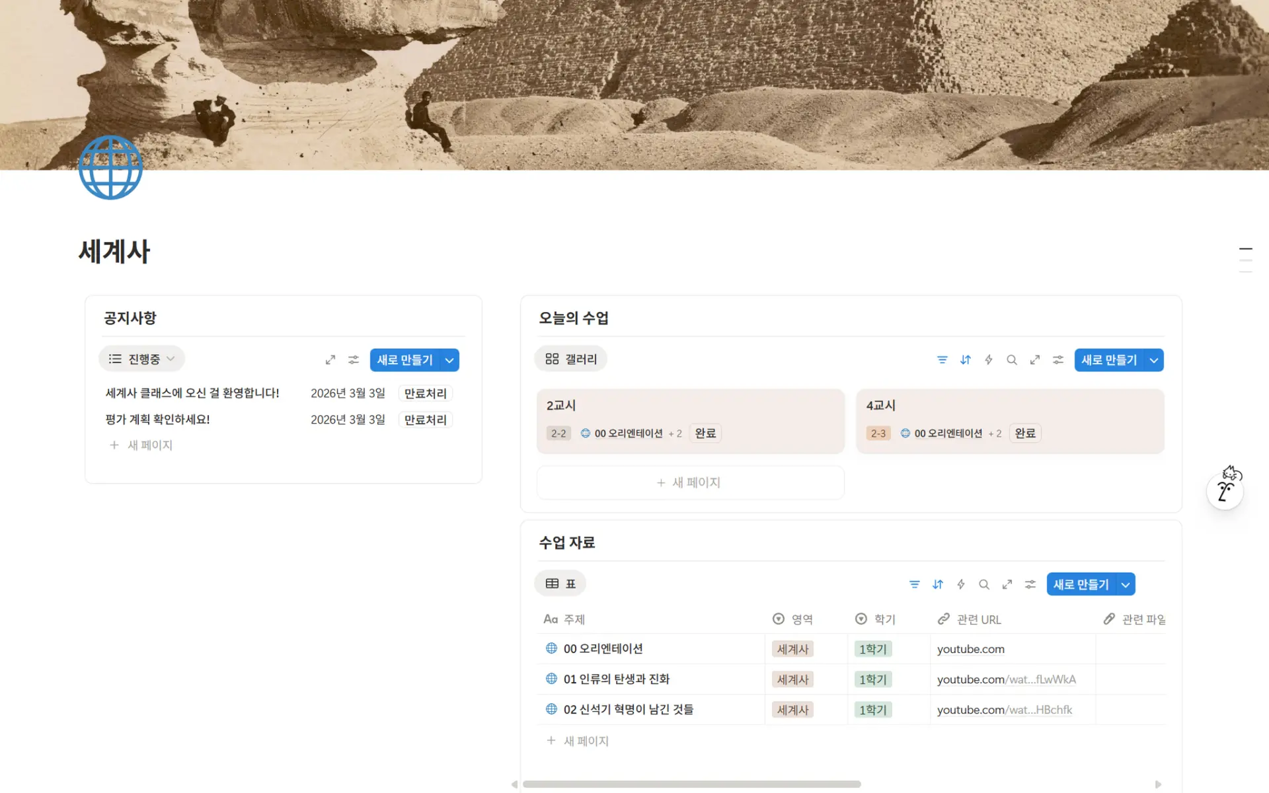Click the sort icon in 오늘의 수업
Screen dimensions: 1269x793
pos(966,359)
